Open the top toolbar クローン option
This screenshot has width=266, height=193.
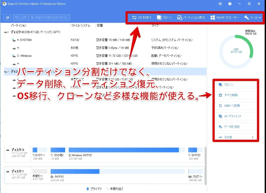tap(164, 17)
